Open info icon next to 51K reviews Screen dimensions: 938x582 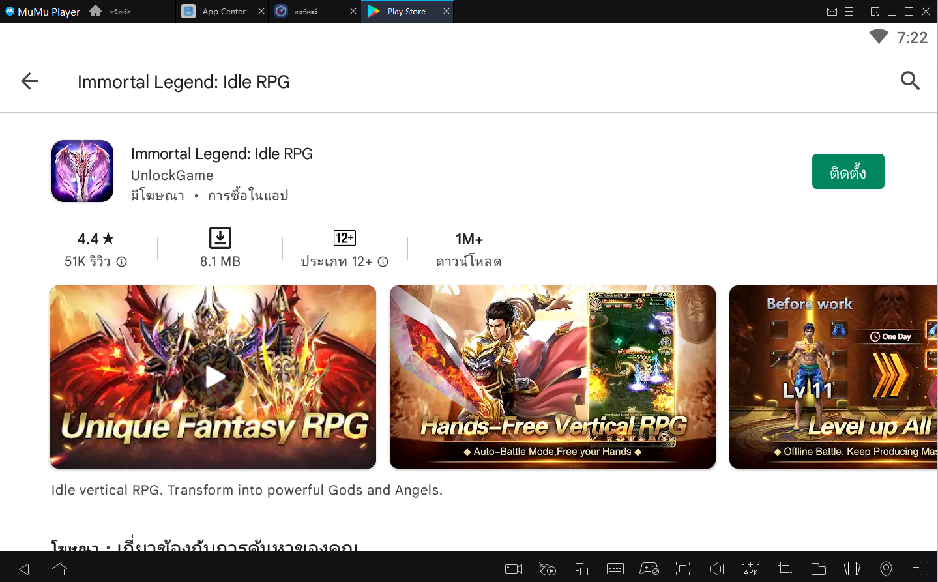pyautogui.click(x=122, y=262)
